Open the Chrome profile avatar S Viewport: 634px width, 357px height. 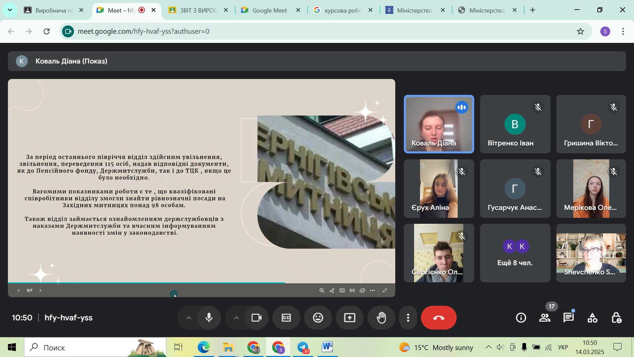coord(605,31)
